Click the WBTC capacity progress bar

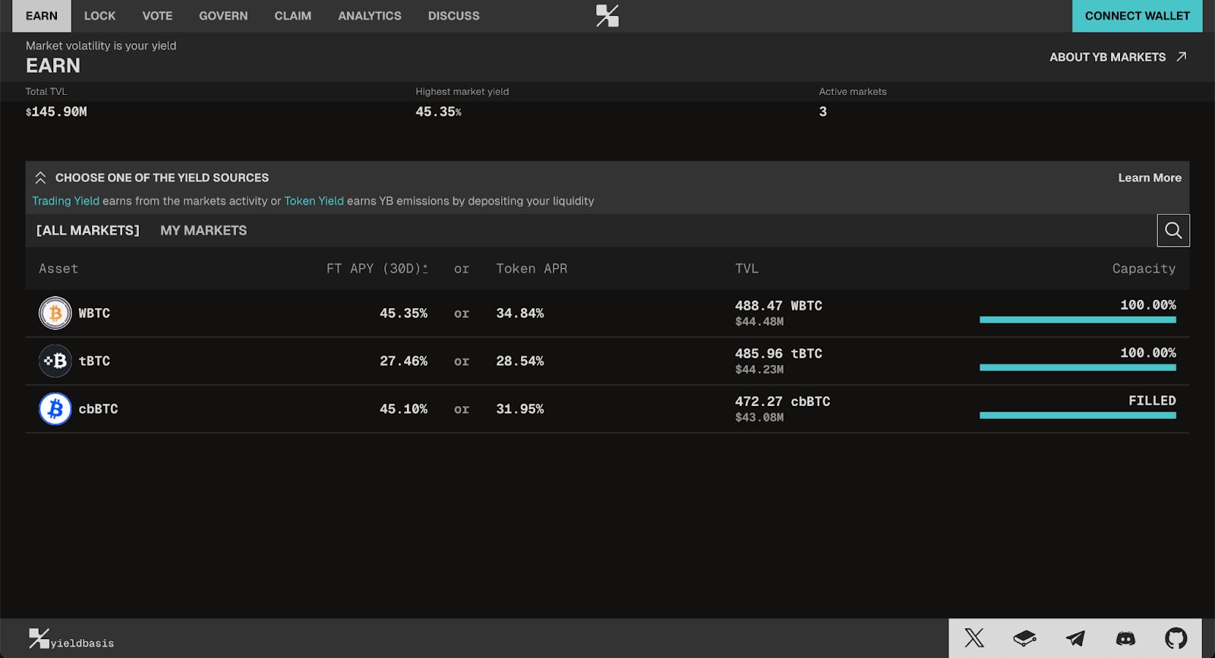pos(1078,320)
